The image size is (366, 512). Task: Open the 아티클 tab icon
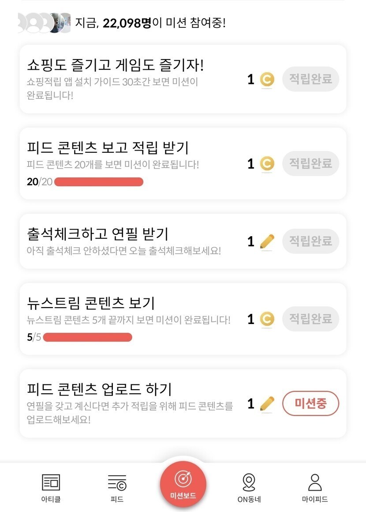pos(51,482)
